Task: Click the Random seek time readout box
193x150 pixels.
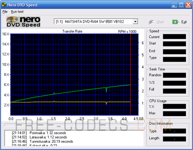Action: [174, 75]
